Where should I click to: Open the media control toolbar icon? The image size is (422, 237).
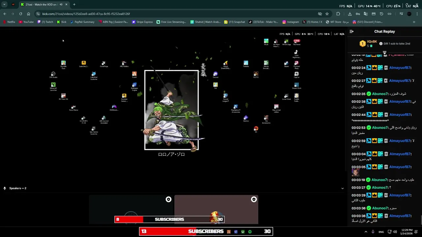coord(401,14)
